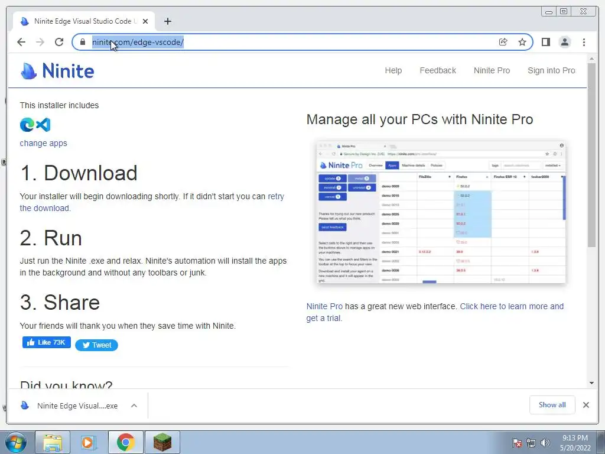605x454 pixels.
Task: Click here to learn more and get a trial link
Action: (512, 307)
